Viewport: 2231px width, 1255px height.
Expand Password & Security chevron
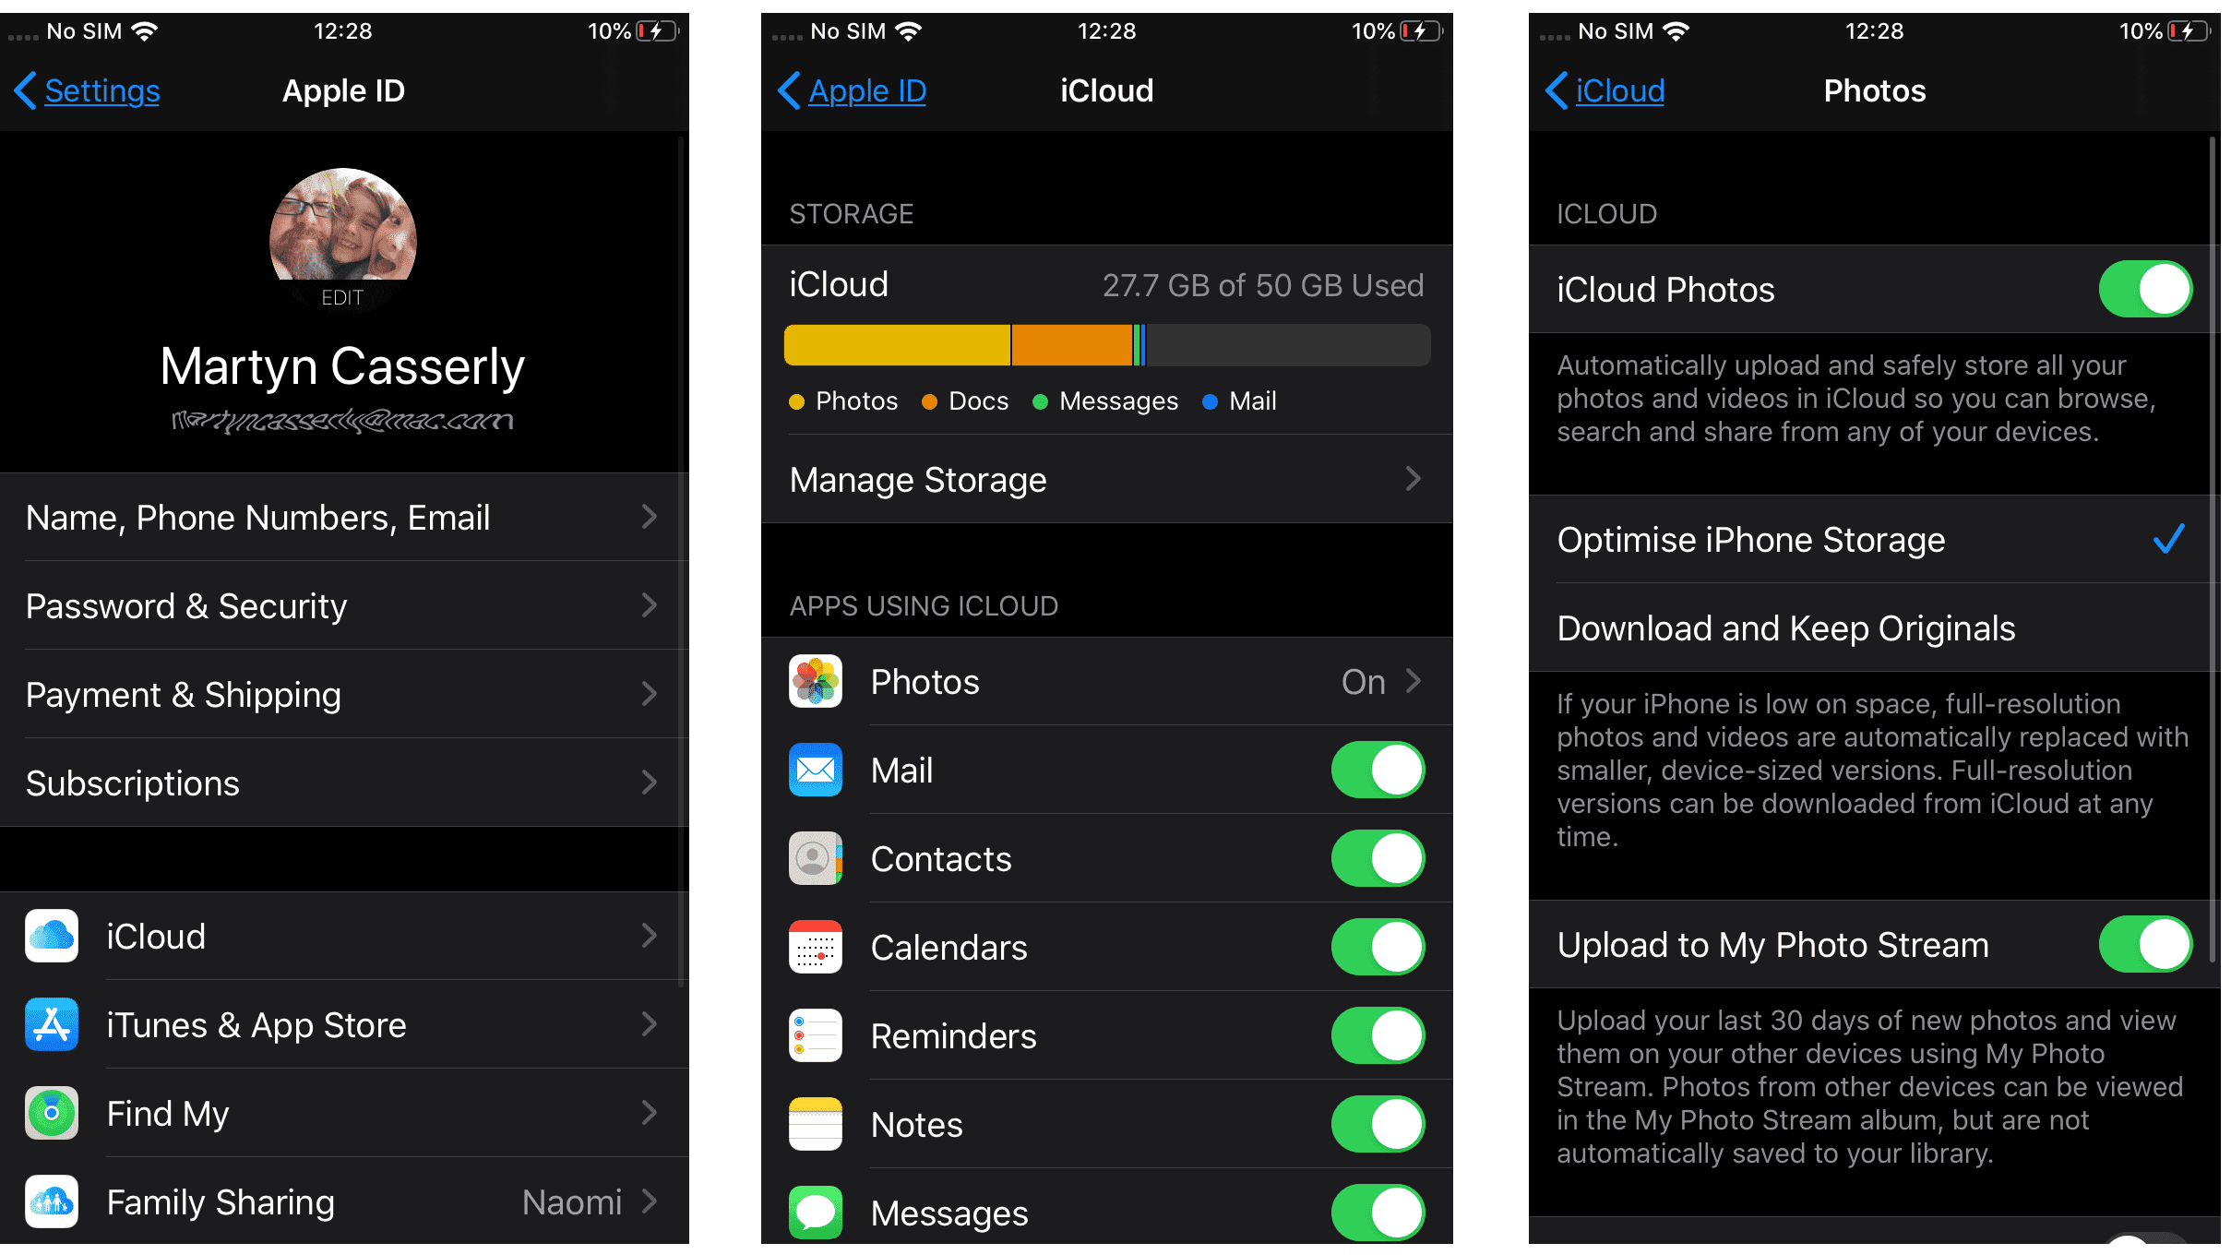pos(650,605)
